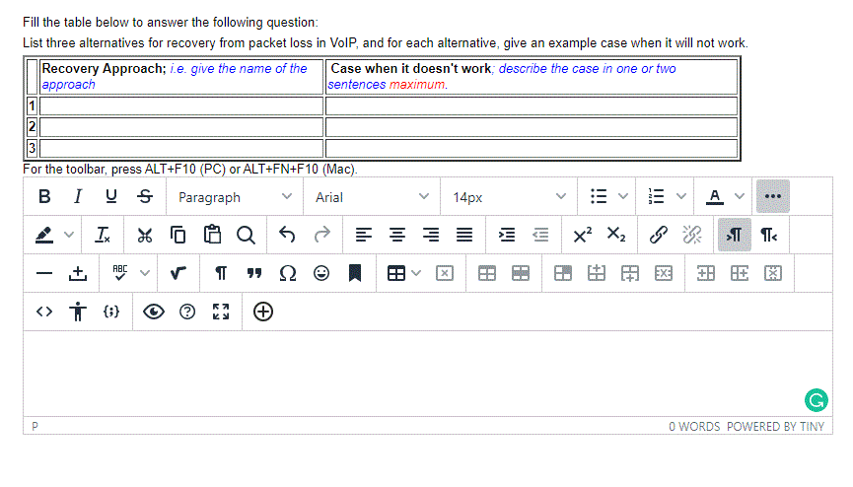This screenshot has width=853, height=487.
Task: Expand spell check language options
Action: (145, 273)
